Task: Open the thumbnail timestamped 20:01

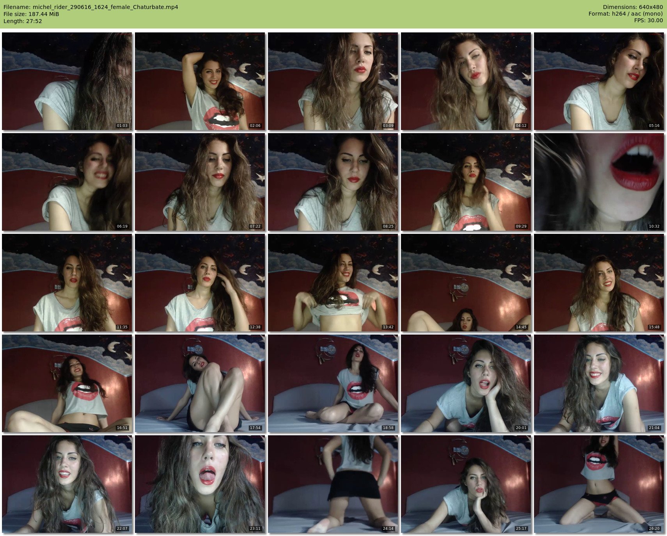Action: click(466, 383)
